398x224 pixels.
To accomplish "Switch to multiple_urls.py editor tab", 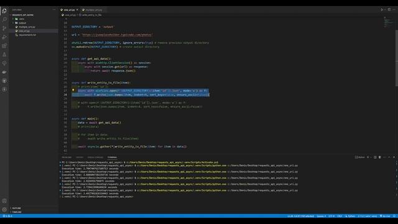I will click(x=94, y=10).
